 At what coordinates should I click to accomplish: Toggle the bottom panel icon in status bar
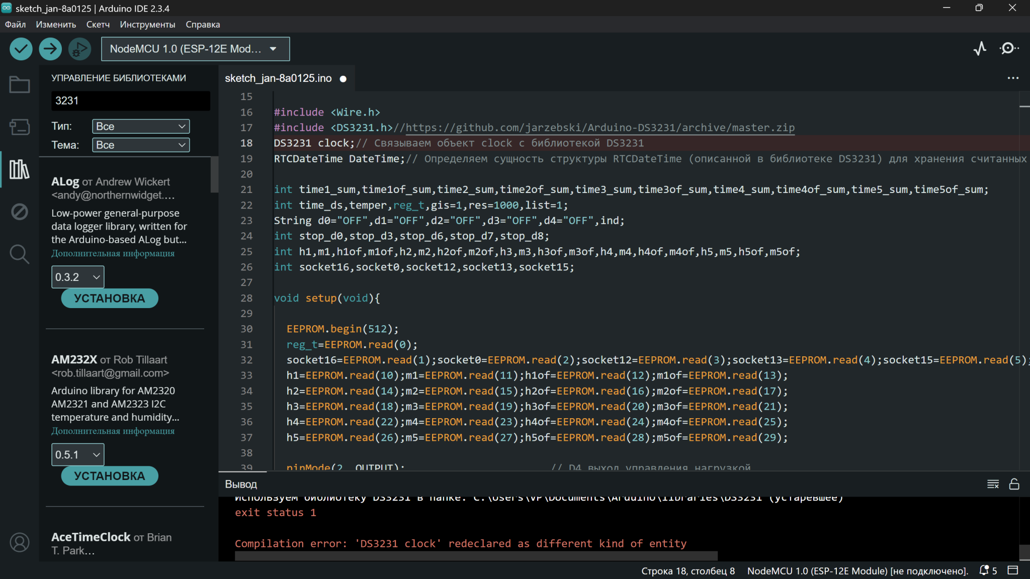1013,570
